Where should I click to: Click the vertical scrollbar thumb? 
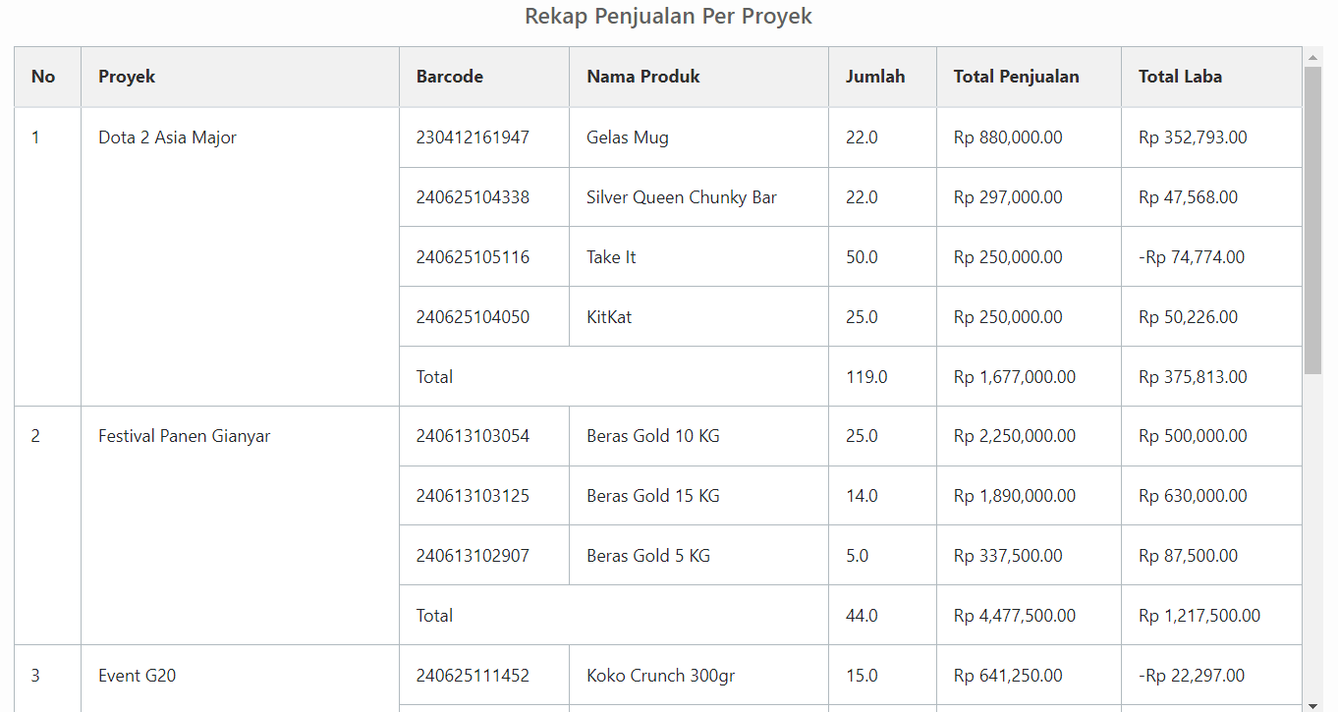[x=1312, y=220]
